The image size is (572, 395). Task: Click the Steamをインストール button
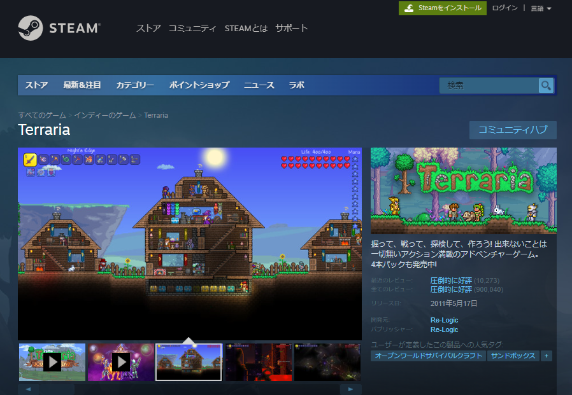point(443,8)
